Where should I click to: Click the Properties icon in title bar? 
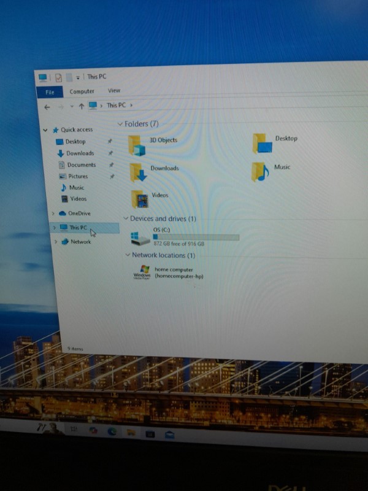58,77
